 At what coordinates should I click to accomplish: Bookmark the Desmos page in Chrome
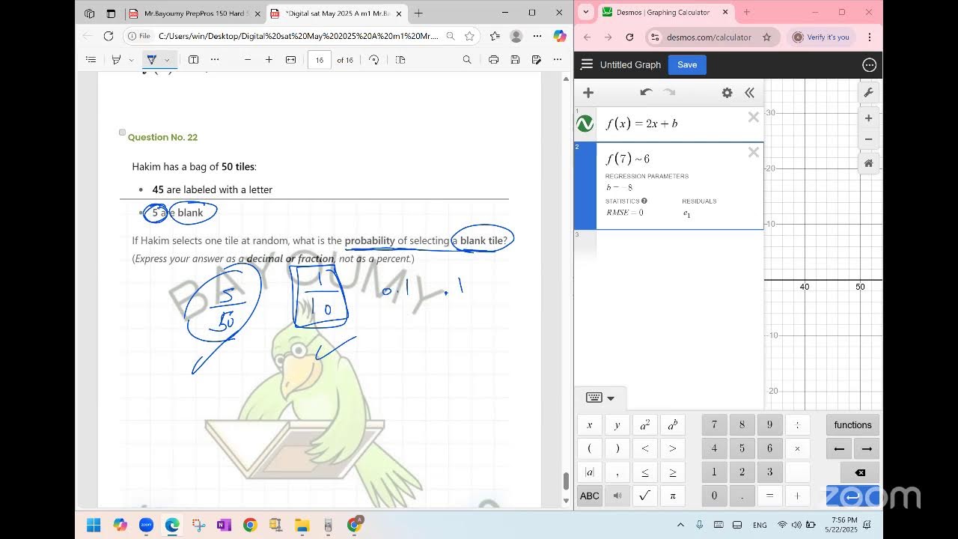click(766, 37)
